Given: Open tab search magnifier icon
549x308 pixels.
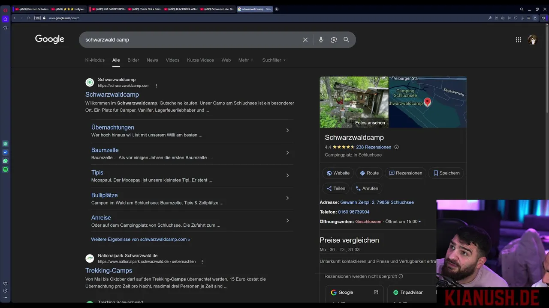Looking at the screenshot, I should coord(522,9).
